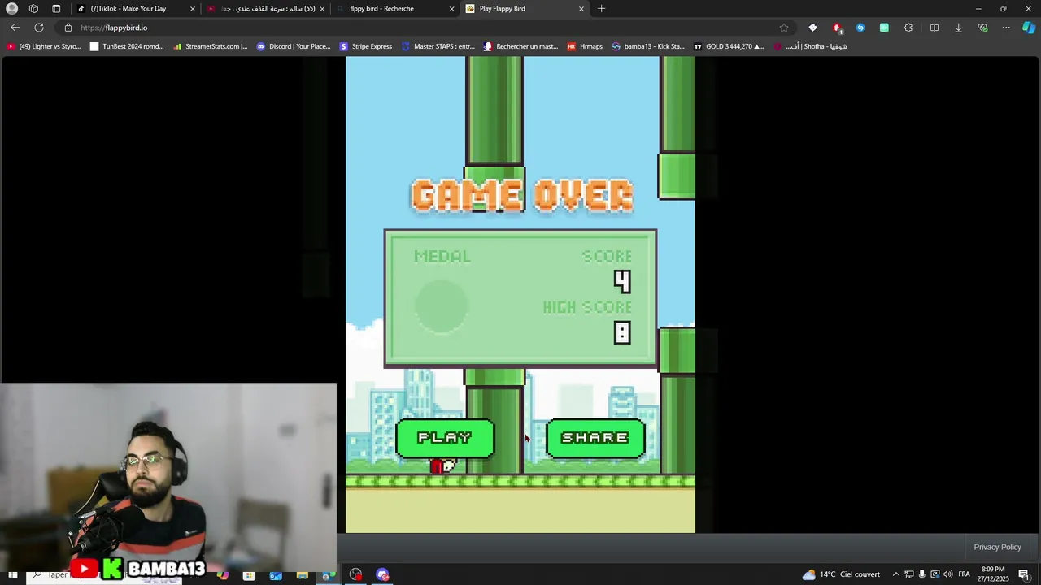Viewport: 1041px width, 585px height.
Task: Open Microsoft Store from the taskbar
Action: coord(249,575)
